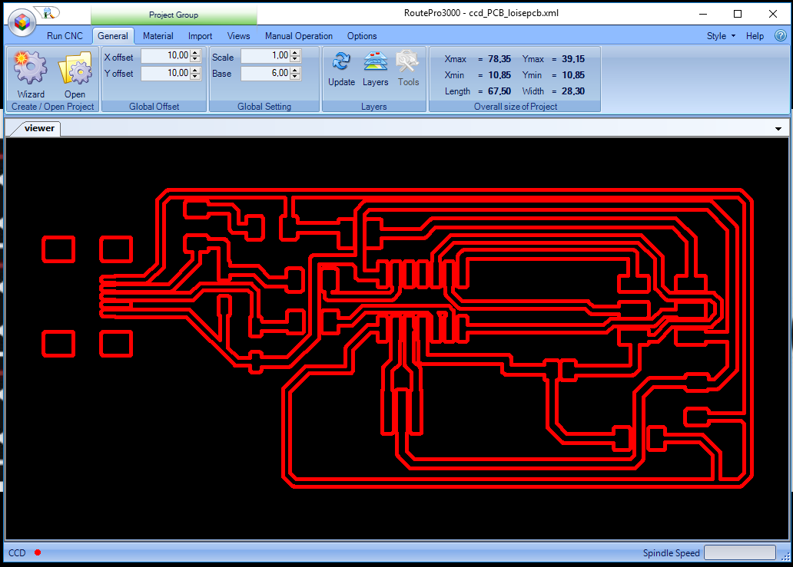Switch to the Material tab
Viewport: 793px width, 567px height.
pyautogui.click(x=158, y=36)
